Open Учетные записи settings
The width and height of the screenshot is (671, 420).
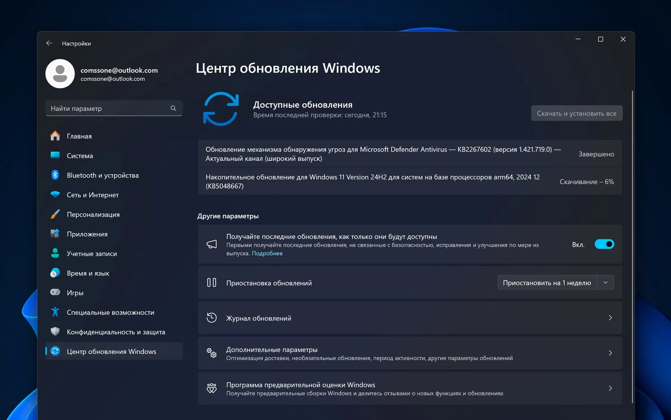click(x=114, y=253)
